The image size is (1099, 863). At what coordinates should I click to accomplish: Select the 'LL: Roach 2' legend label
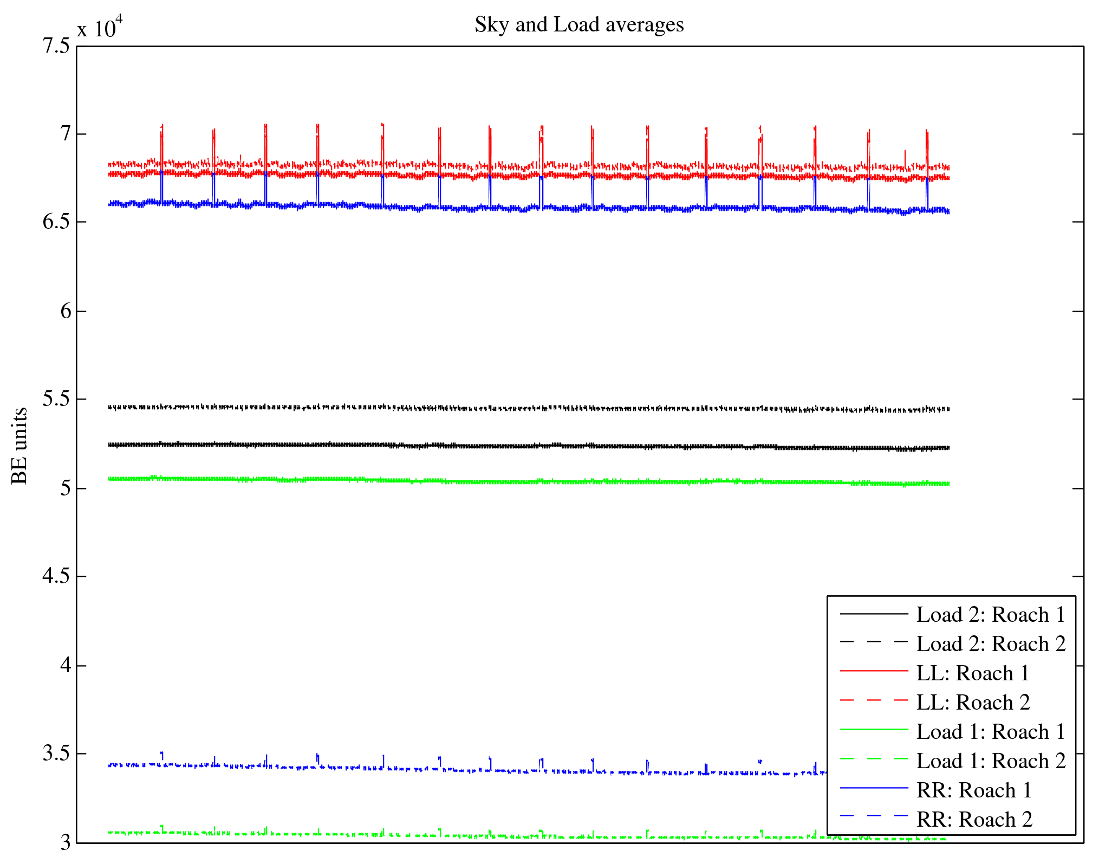pos(972,703)
